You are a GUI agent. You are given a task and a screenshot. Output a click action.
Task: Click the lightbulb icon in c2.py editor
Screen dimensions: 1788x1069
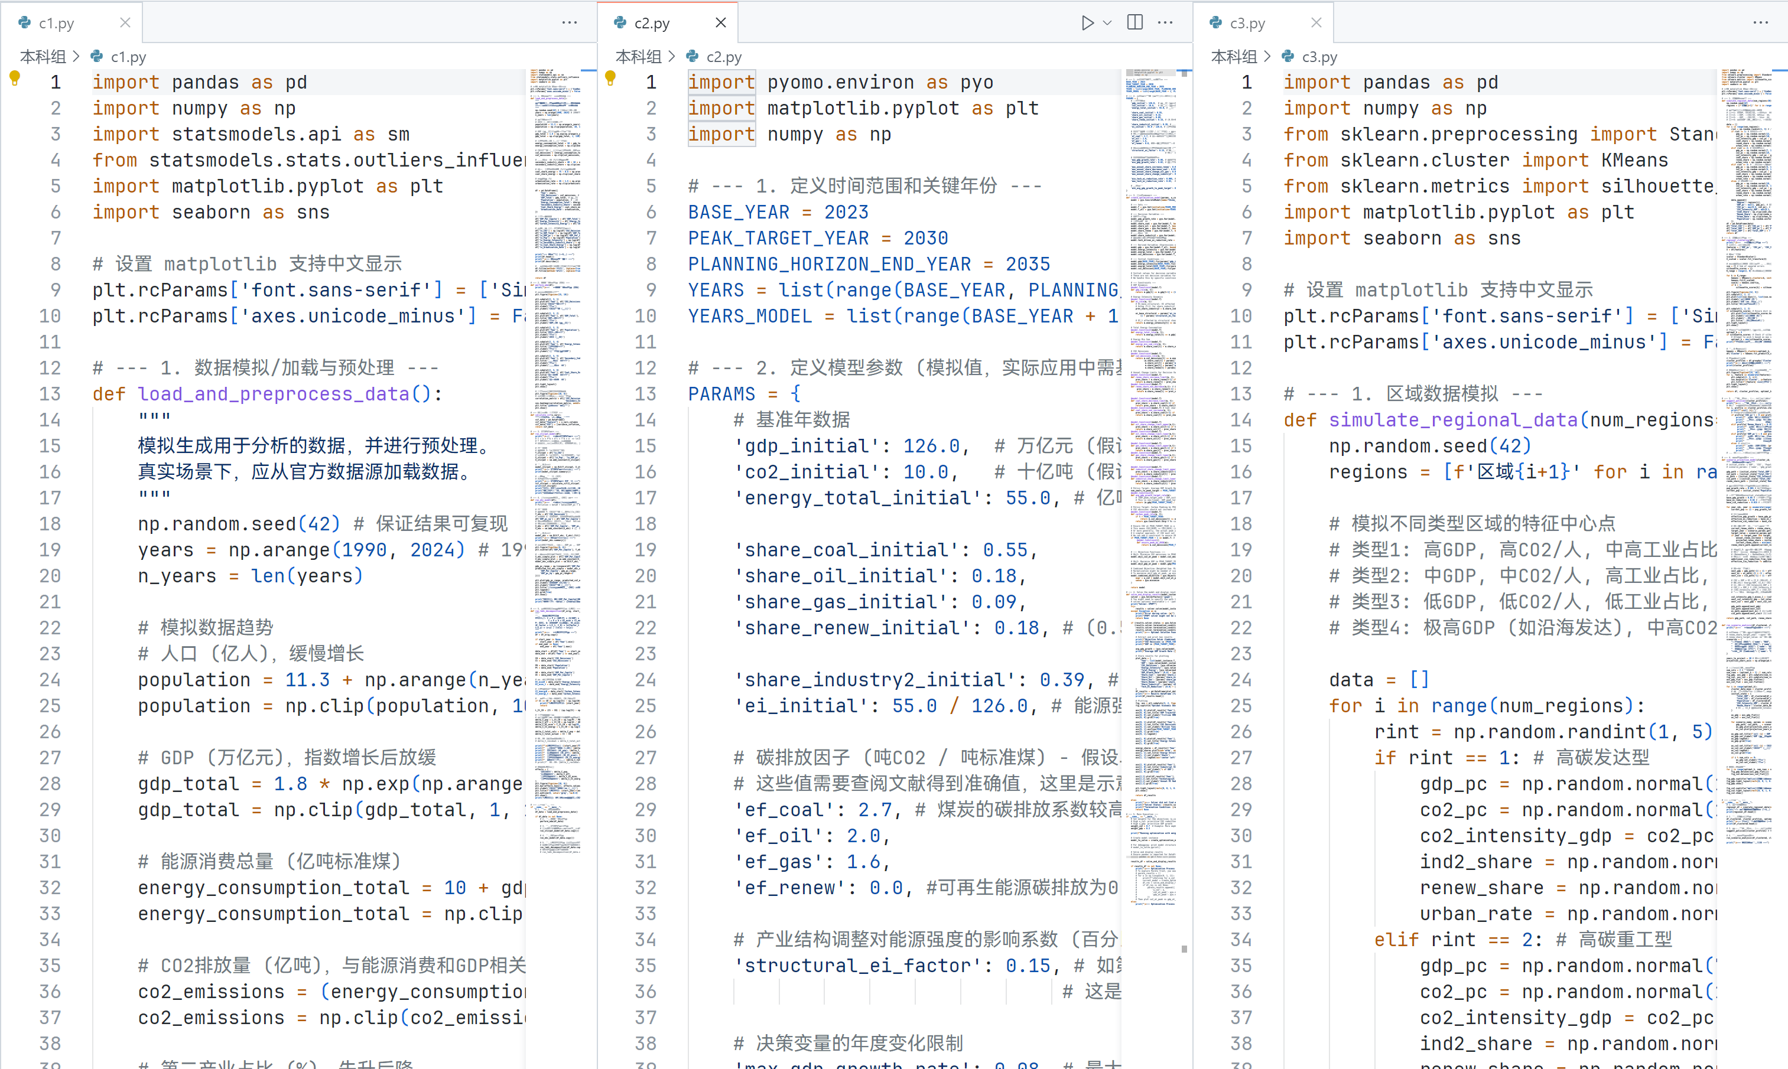coord(610,78)
